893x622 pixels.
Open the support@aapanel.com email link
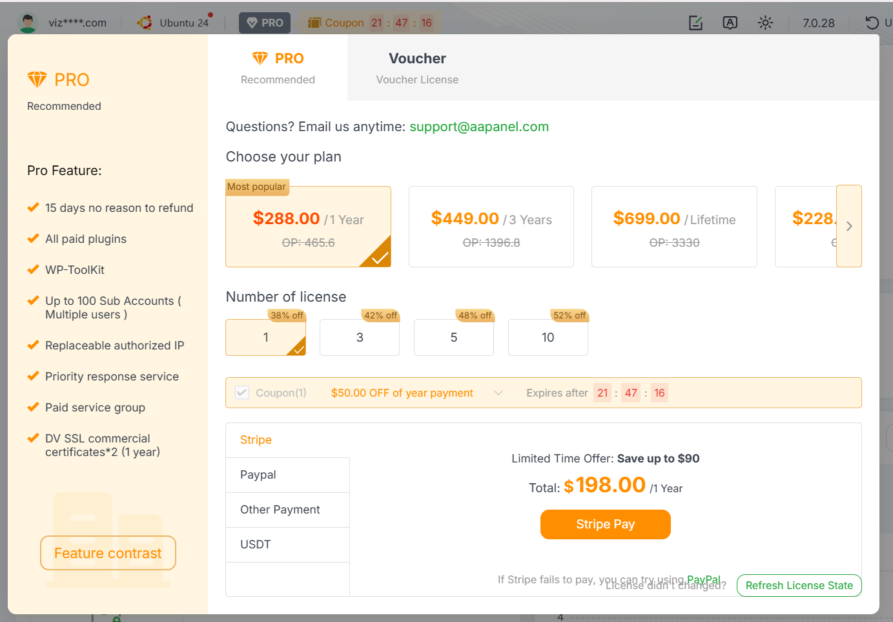tap(479, 127)
